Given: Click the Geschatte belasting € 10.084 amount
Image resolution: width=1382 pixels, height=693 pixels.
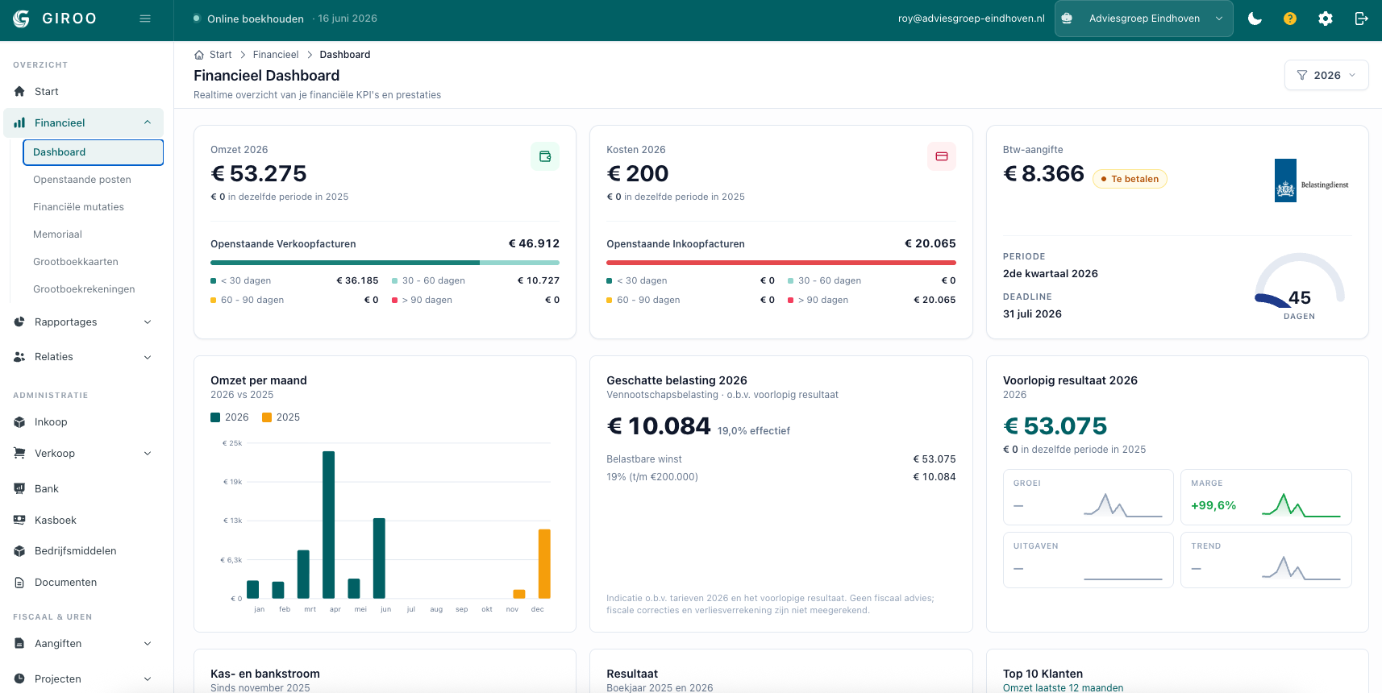Looking at the screenshot, I should coord(659,425).
